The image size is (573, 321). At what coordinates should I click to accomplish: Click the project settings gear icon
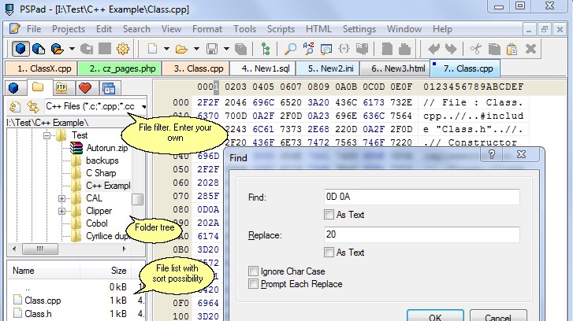[123, 49]
